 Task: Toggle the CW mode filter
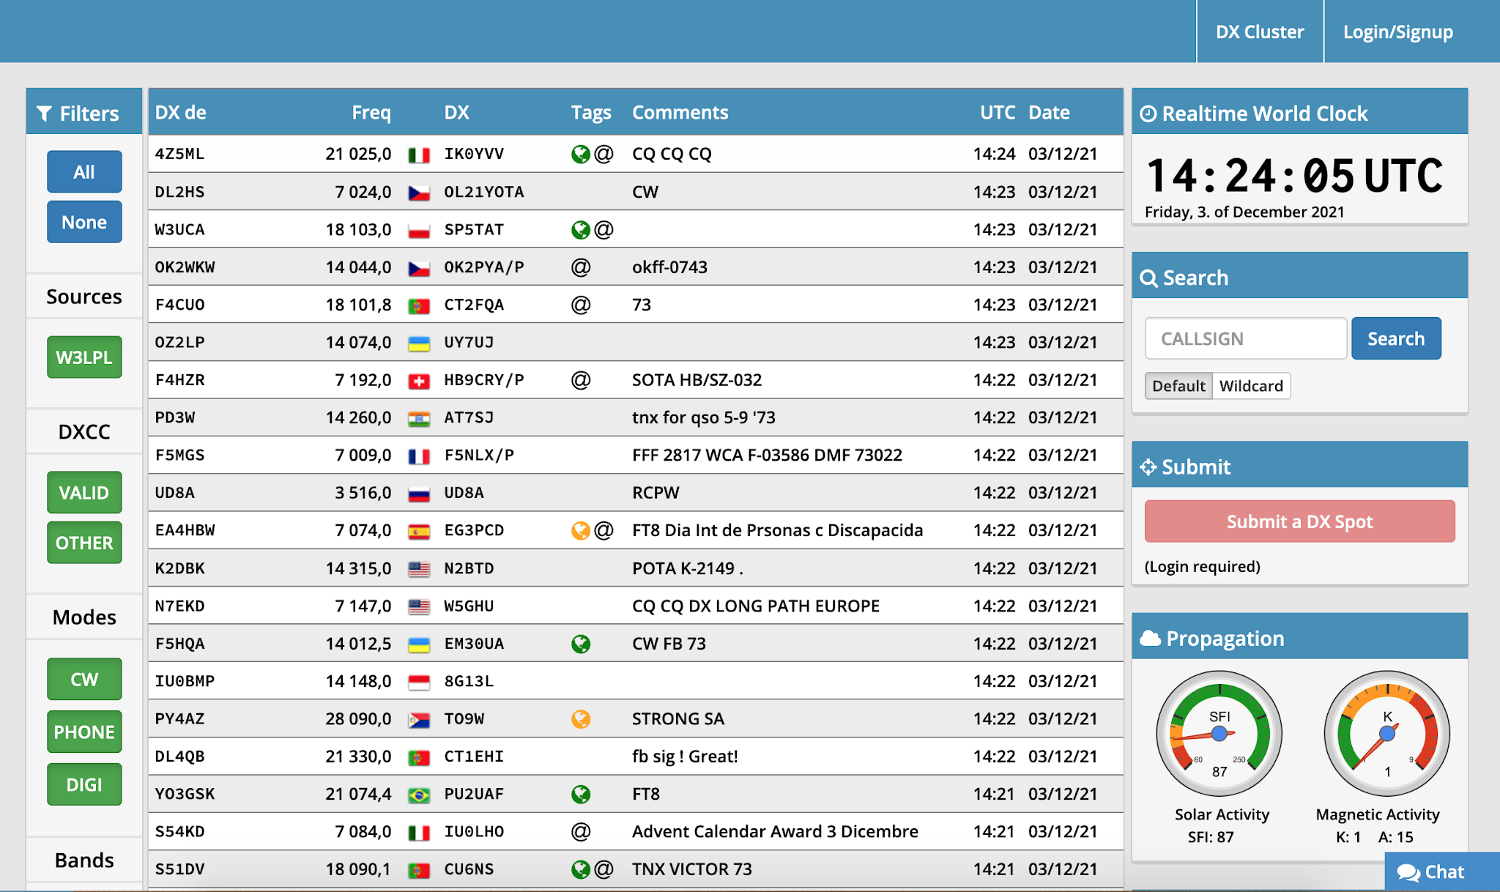pyautogui.click(x=84, y=679)
